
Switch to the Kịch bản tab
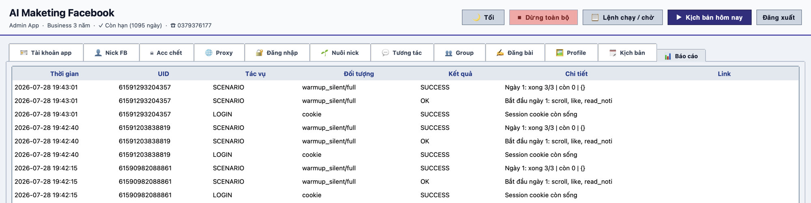(627, 53)
